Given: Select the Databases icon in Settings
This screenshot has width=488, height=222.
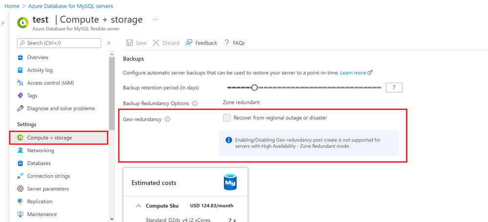Looking at the screenshot, I should click(20, 163).
